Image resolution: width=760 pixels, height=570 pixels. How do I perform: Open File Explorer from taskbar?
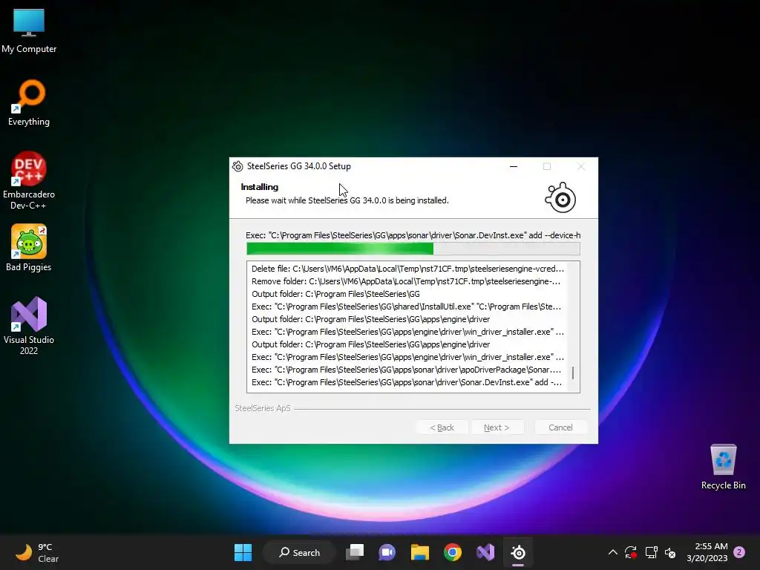[420, 552]
